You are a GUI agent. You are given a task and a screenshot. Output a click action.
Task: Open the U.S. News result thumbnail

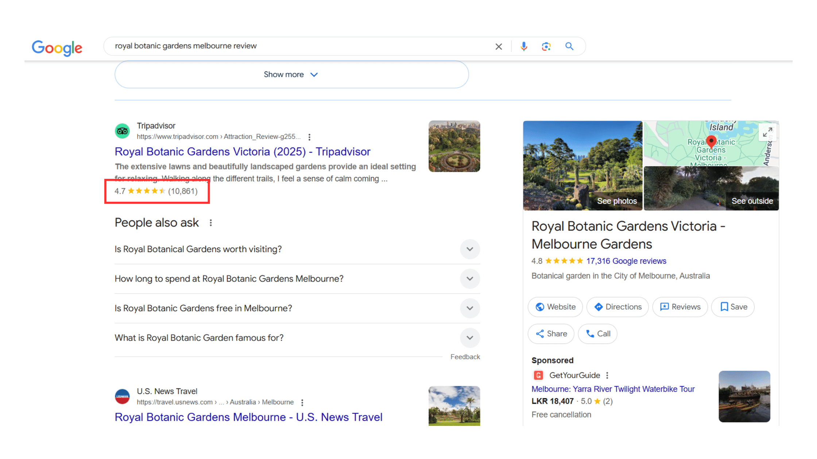pos(454,406)
